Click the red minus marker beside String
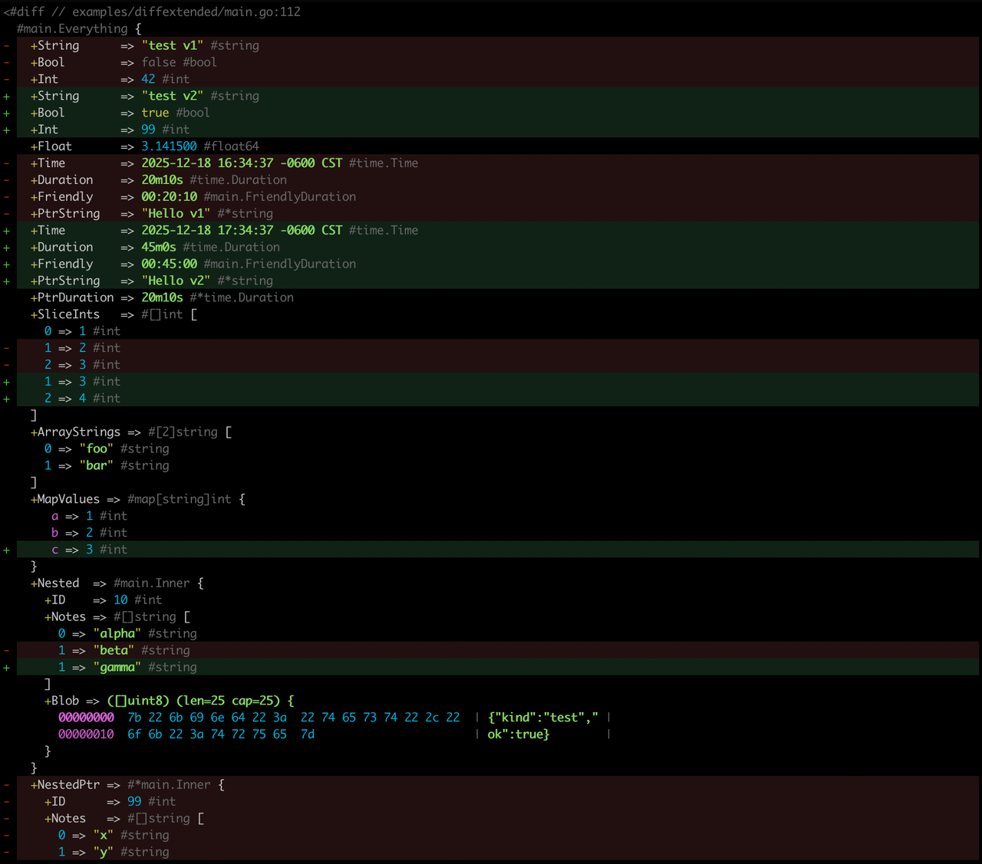This screenshot has width=982, height=864. pos(6,45)
